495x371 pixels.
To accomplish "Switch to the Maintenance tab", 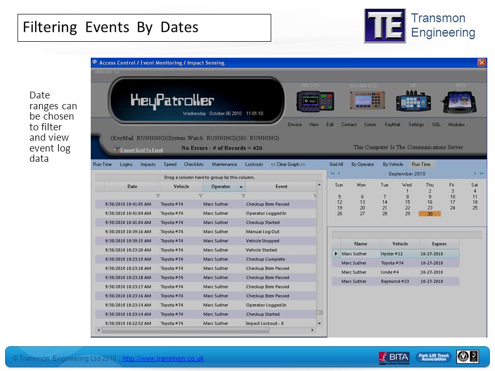I will coord(224,164).
